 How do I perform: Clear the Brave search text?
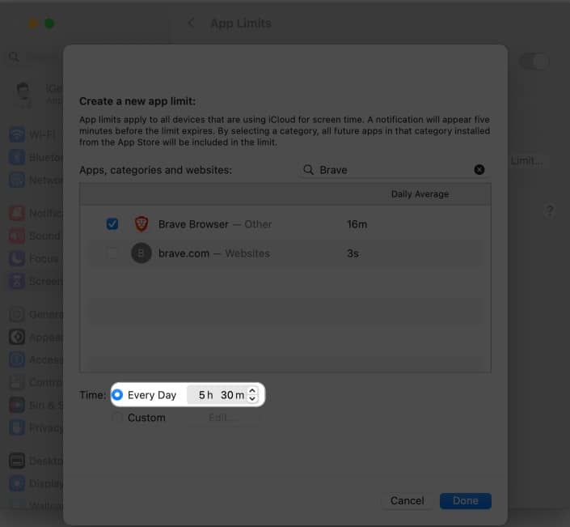tap(479, 170)
